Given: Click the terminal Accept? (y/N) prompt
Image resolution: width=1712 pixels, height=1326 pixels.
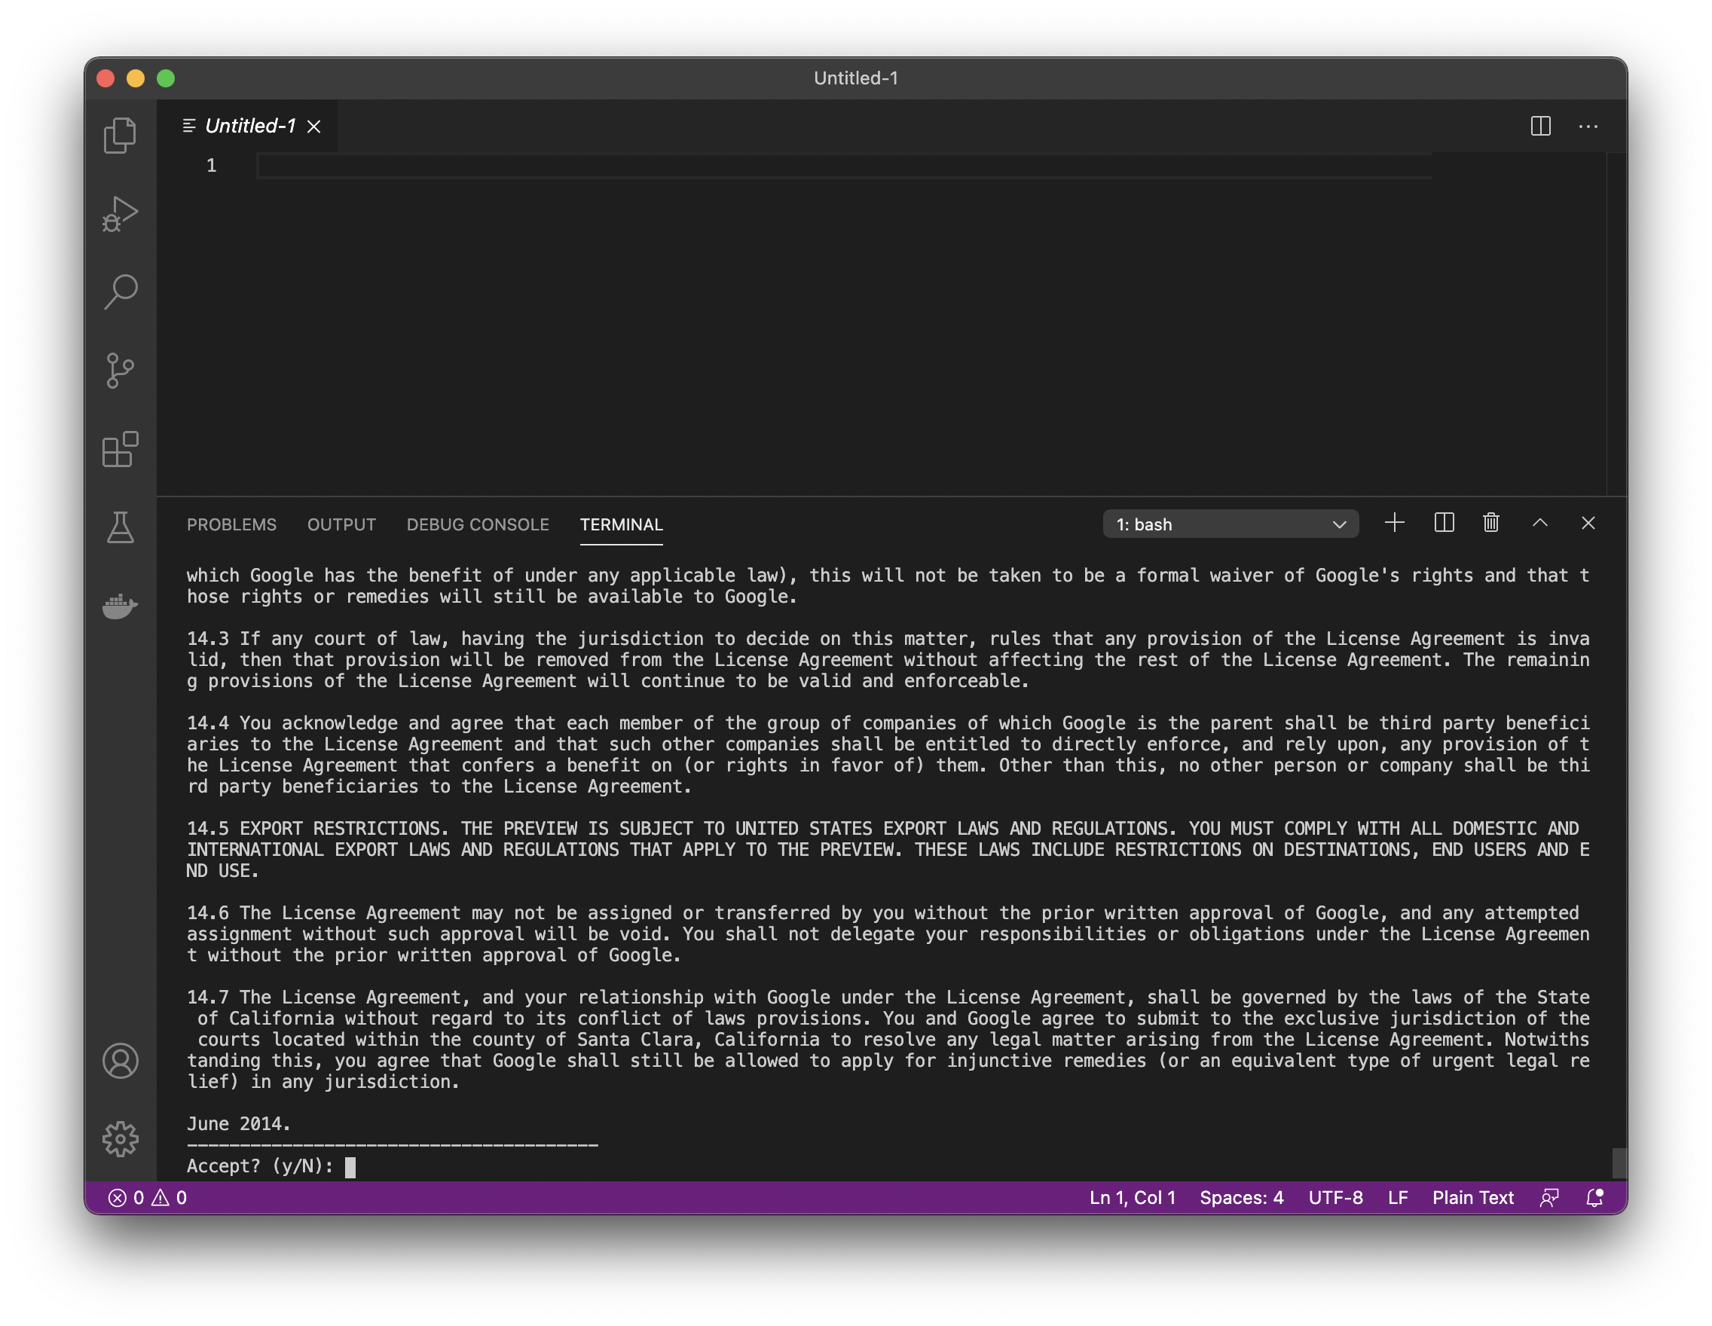Looking at the screenshot, I should [259, 1166].
